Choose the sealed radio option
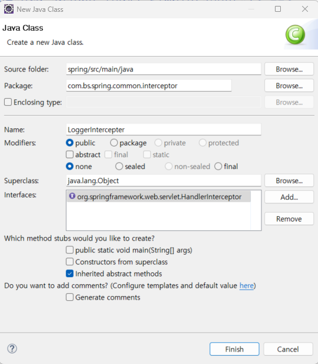 pyautogui.click(x=119, y=166)
